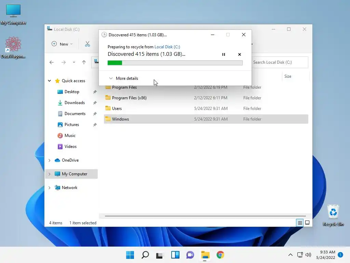Collapse the Quick access tree
Screen dimensions: 350x263
pyautogui.click(x=49, y=81)
